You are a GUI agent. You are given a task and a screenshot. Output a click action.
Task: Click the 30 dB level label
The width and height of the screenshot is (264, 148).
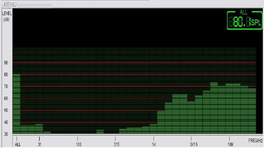(x=6, y=134)
